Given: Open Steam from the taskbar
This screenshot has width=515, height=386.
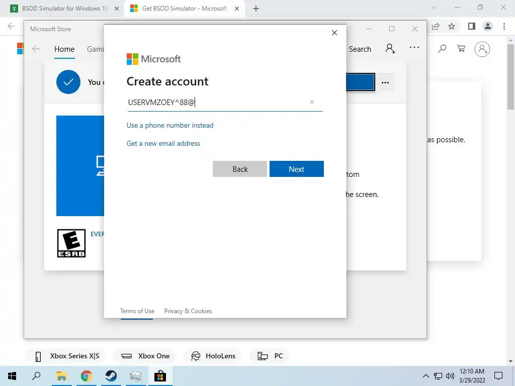Looking at the screenshot, I should point(111,376).
